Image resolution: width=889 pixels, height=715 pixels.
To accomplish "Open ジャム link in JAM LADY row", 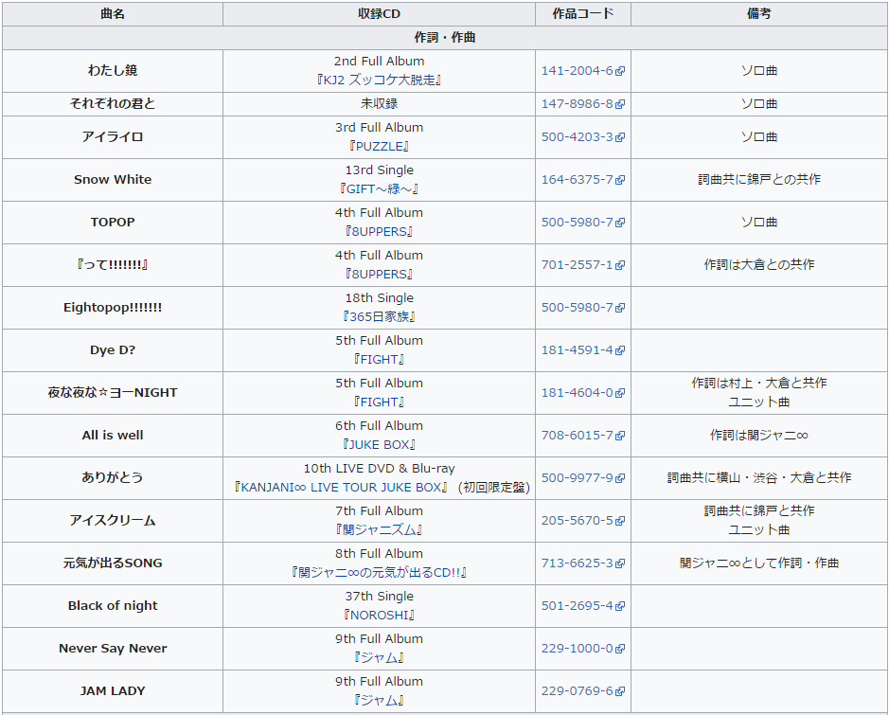I will [x=379, y=700].
